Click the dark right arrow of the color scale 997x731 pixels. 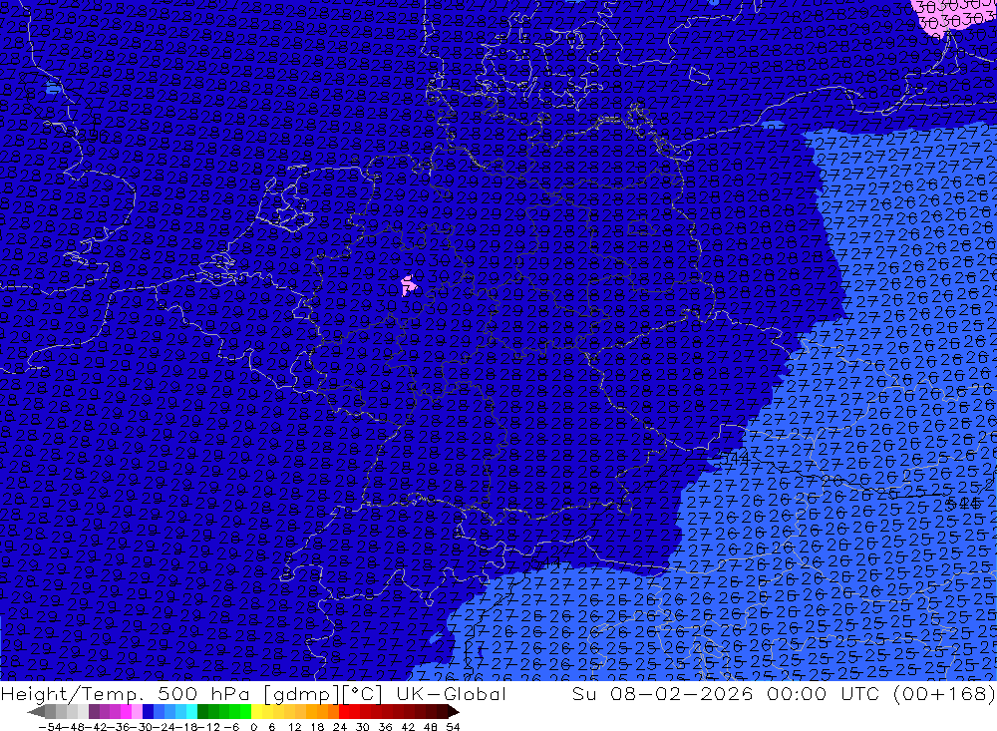[454, 711]
